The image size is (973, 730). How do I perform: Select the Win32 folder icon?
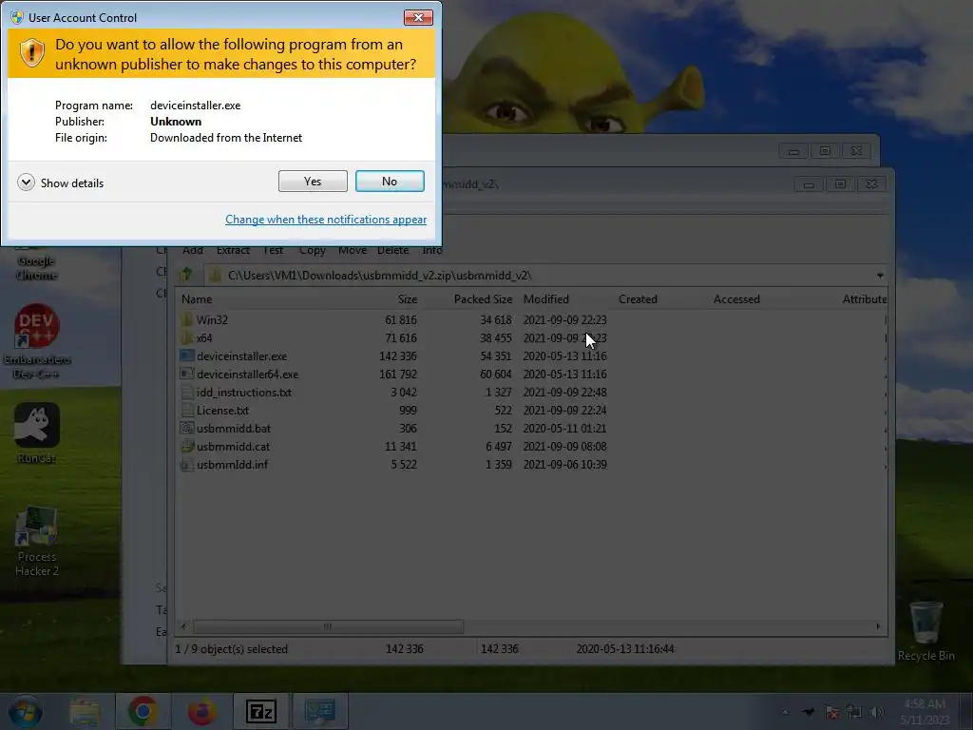pyautogui.click(x=187, y=319)
